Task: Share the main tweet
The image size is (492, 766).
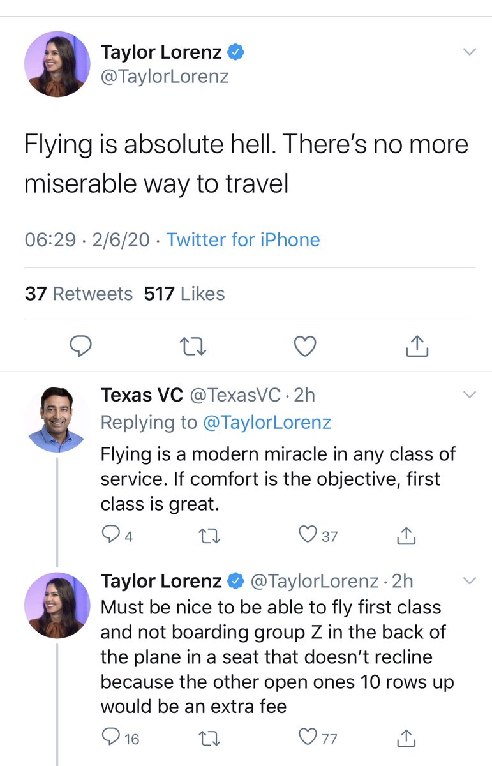Action: pyautogui.click(x=416, y=346)
